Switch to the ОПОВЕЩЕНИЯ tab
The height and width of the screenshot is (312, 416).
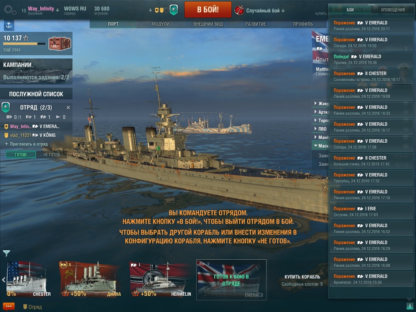[393, 10]
